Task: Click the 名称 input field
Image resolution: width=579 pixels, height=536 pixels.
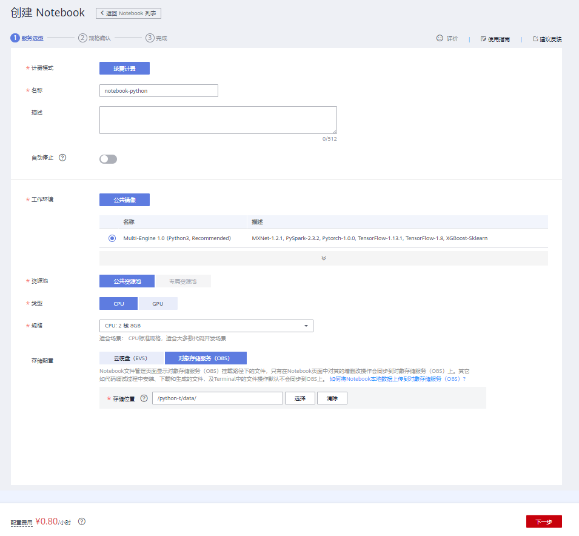Action: tap(159, 90)
